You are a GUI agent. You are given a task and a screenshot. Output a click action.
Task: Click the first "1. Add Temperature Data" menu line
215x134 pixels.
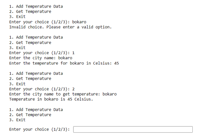(36, 6)
